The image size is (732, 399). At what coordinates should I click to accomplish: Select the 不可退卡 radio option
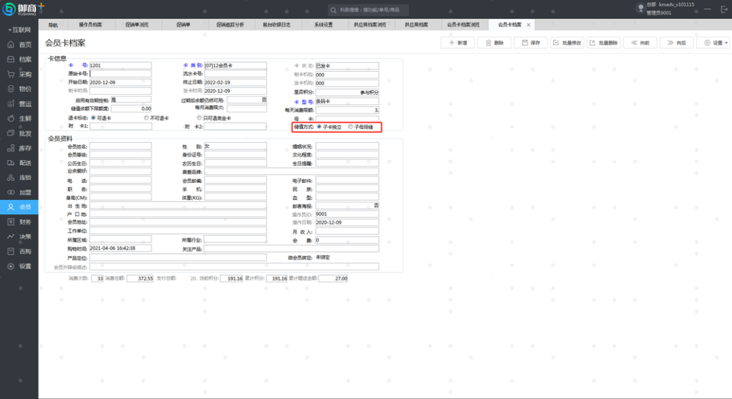[x=146, y=118]
